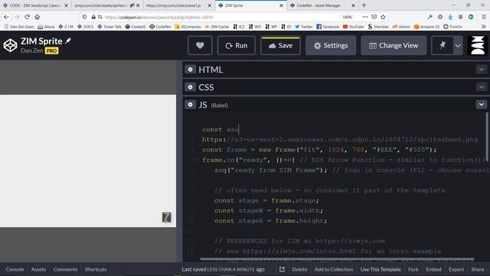Viewport: 490px width, 276px height.
Task: Open new browser tab plus
Action: click(364, 5)
